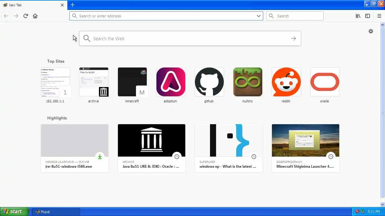Click the page vertical scrollbar thumb
Viewport: 385px width, 216px height.
383,112
